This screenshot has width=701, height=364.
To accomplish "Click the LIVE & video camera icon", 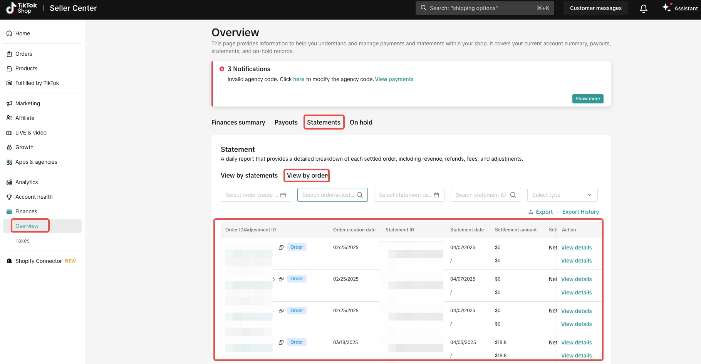I will [x=9, y=133].
